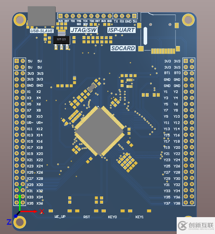The image size is (215, 234).
Task: Click the X10 pin label
Action: (39, 116)
